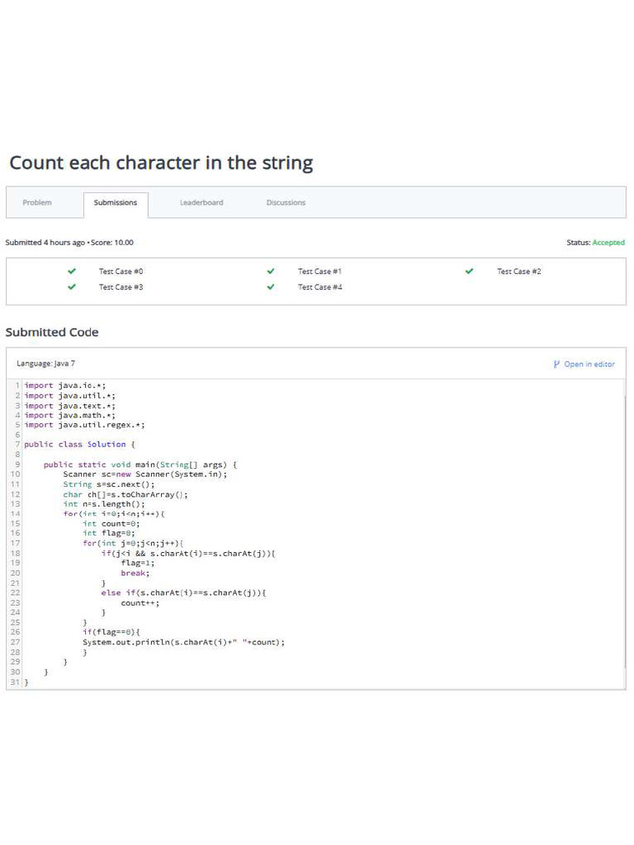This screenshot has width=634, height=845.
Task: Click line number 14 in the code gutter
Action: pos(15,513)
